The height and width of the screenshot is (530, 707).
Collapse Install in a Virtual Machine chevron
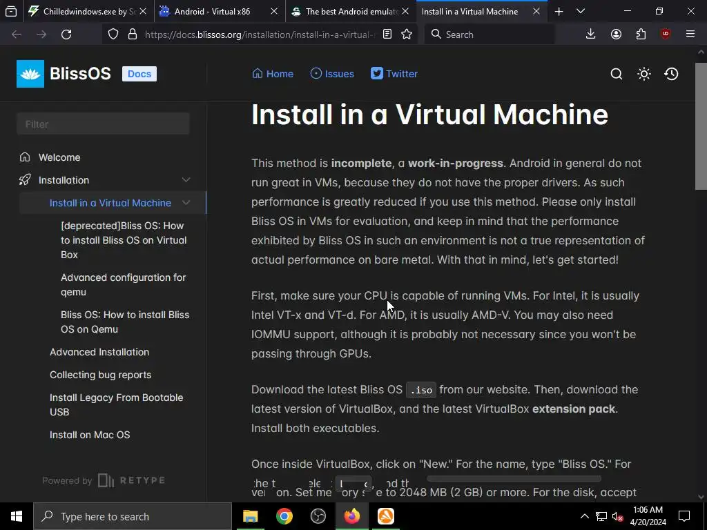(186, 203)
